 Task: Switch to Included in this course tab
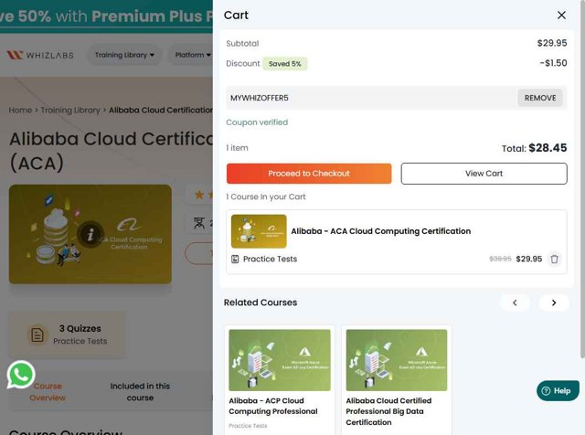coord(140,392)
